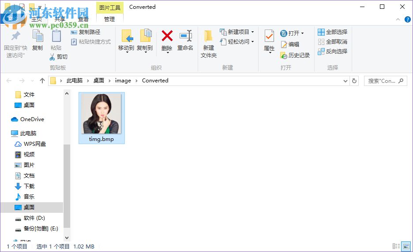The height and width of the screenshot is (252, 413).
Task: Open recent locations dropdown arrow
Action: (x=32, y=81)
